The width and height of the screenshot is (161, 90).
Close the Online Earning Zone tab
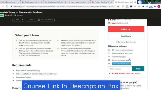pyautogui.click(x=18, y=2)
